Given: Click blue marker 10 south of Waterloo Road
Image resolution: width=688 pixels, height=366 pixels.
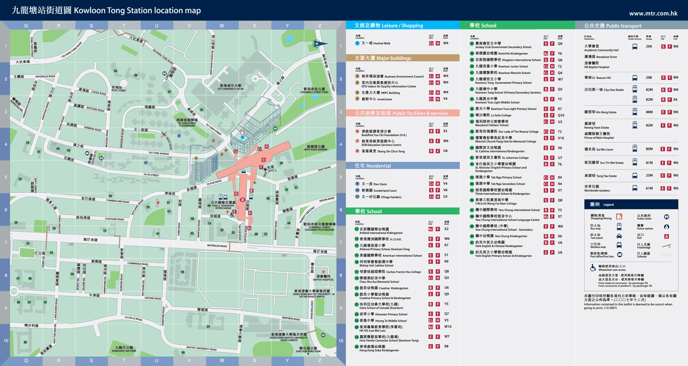Looking at the screenshot, I should pos(182,272).
